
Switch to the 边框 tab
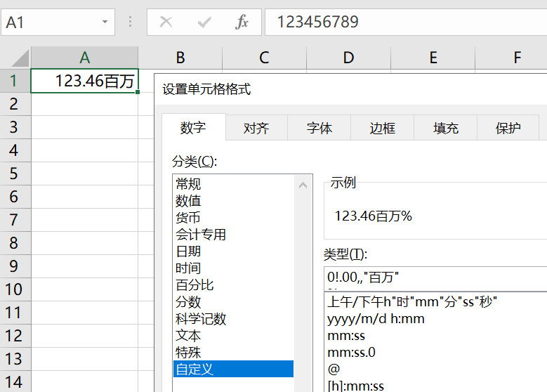click(x=383, y=128)
